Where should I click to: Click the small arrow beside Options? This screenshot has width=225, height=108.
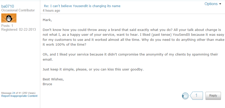click(x=220, y=4)
